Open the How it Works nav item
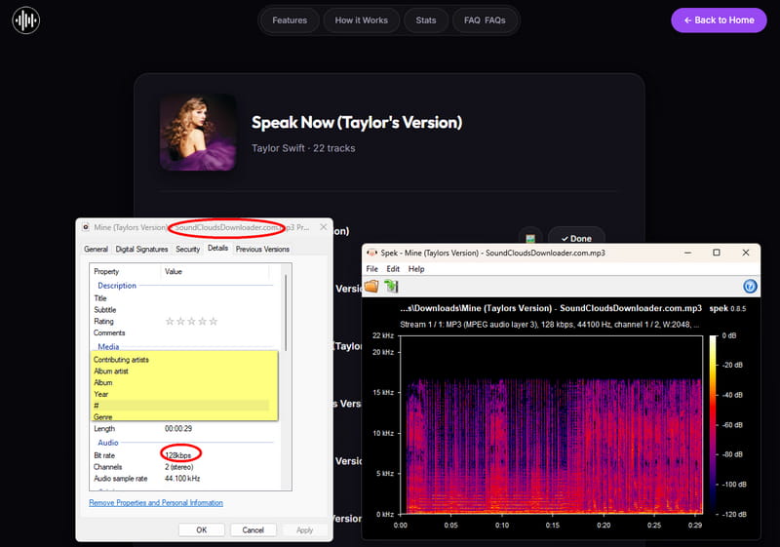This screenshot has width=780, height=547. [x=361, y=20]
